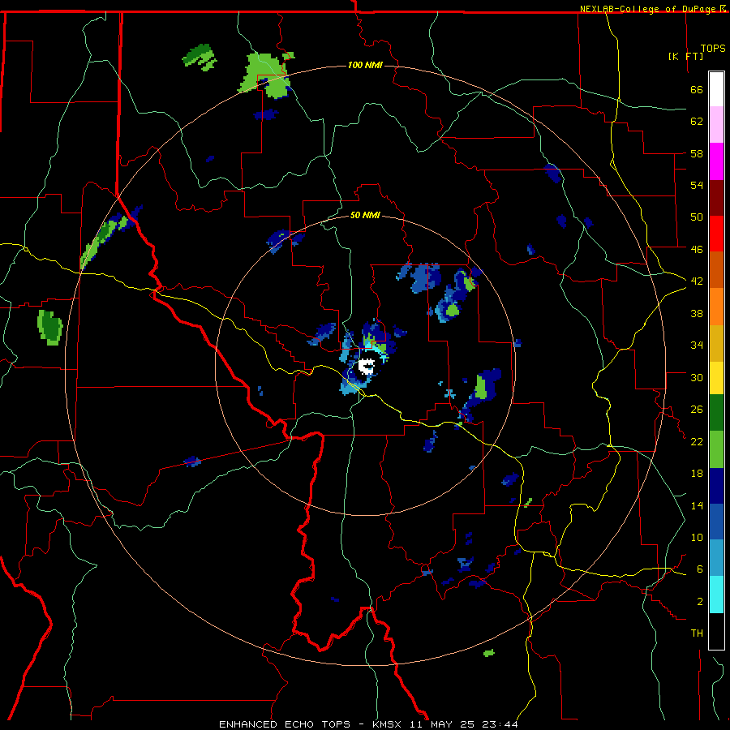Click the dark orange swatch between 42 and 46

tap(716, 269)
